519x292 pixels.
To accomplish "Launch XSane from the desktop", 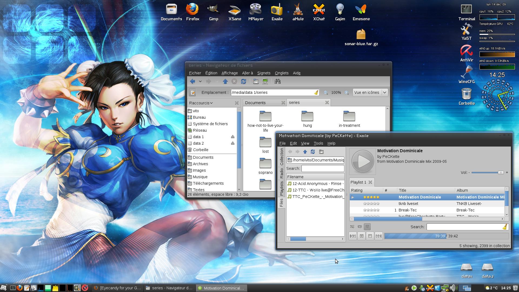I will tap(235, 12).
